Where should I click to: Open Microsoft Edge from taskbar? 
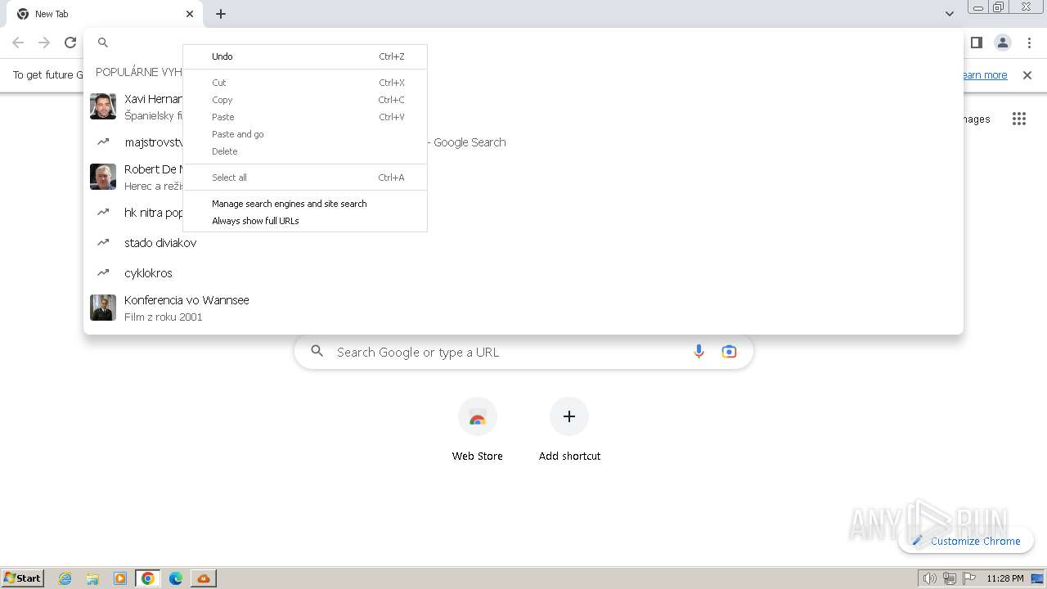tap(176, 578)
